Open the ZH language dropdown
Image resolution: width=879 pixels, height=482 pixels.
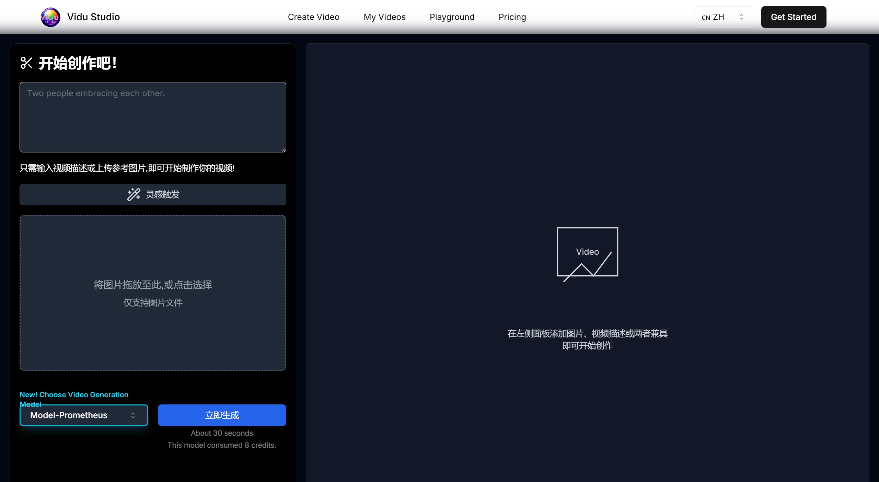723,17
